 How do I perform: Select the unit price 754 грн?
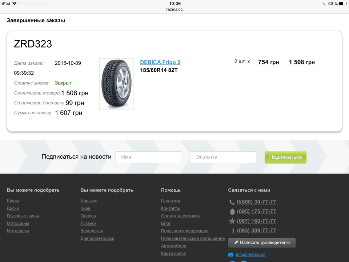coord(268,62)
